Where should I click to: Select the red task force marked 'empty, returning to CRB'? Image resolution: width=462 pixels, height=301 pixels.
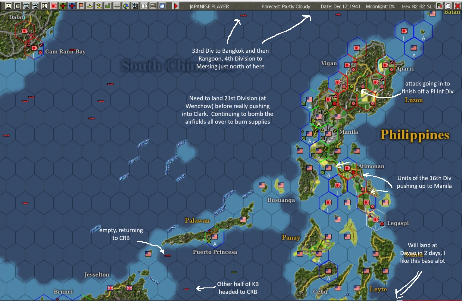pos(167,256)
